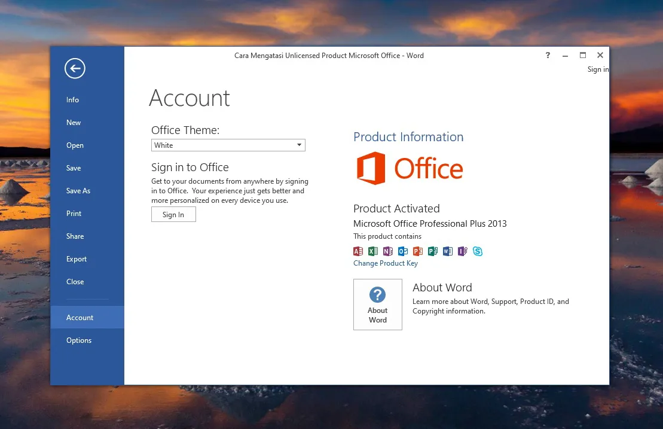
Task: Click the Sign In button
Action: click(x=173, y=214)
